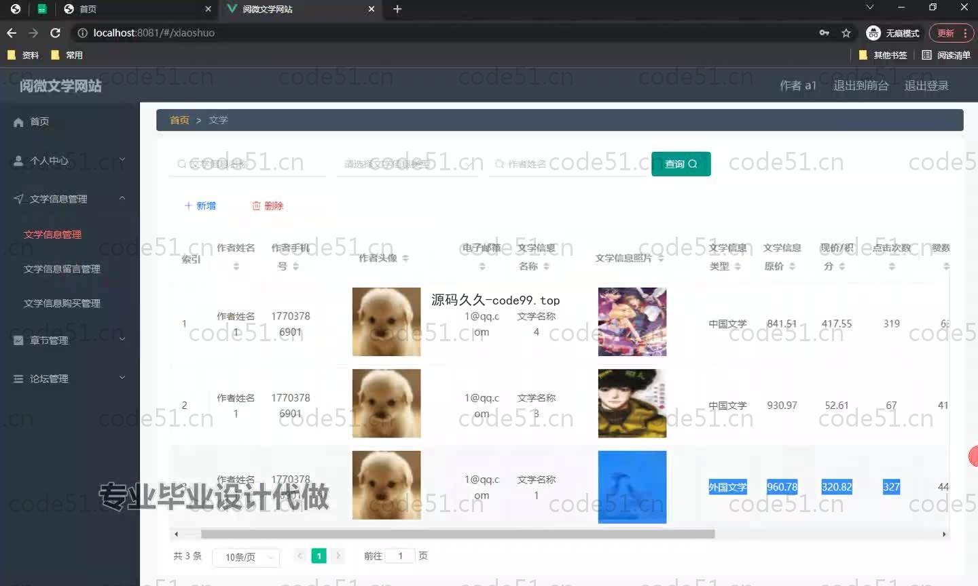Image resolution: width=978 pixels, height=586 pixels.
Task: Click the 查询 search button
Action: [681, 164]
